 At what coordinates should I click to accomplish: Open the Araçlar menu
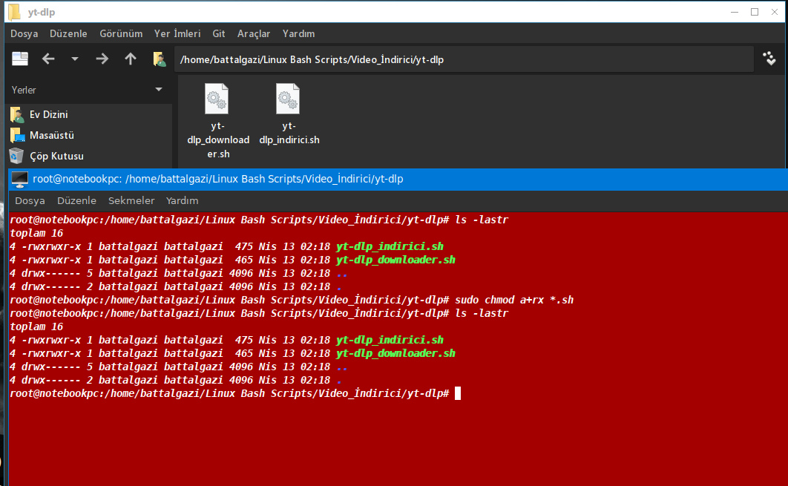(x=254, y=33)
